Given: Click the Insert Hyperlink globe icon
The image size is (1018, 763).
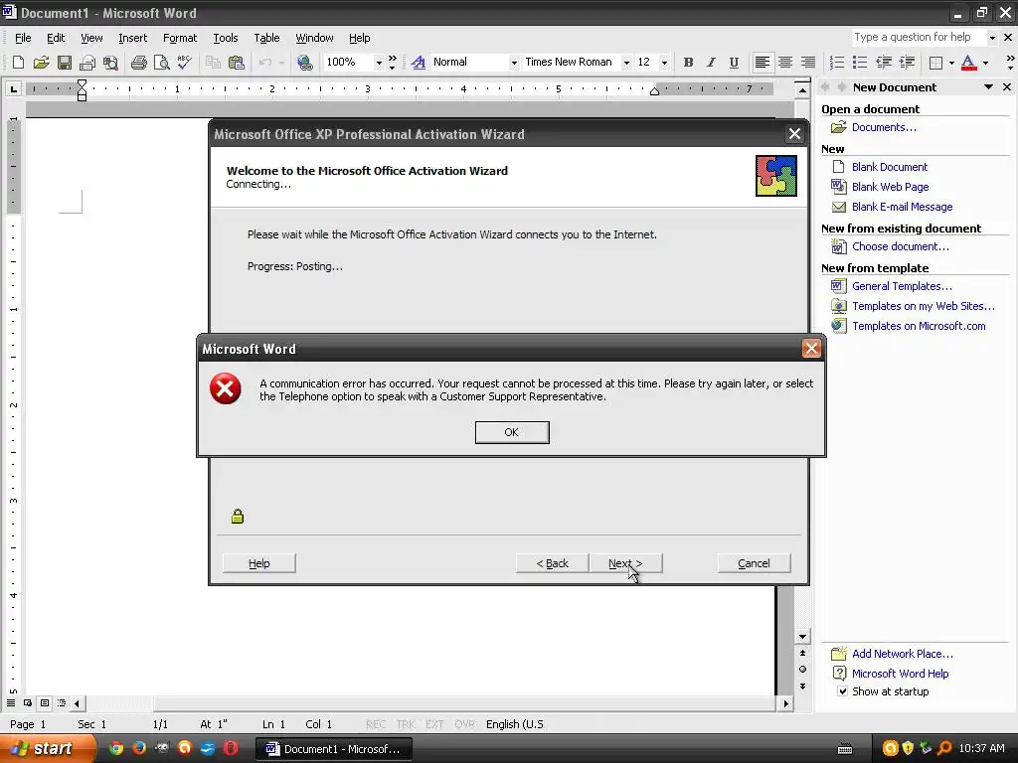Looking at the screenshot, I should pyautogui.click(x=304, y=63).
